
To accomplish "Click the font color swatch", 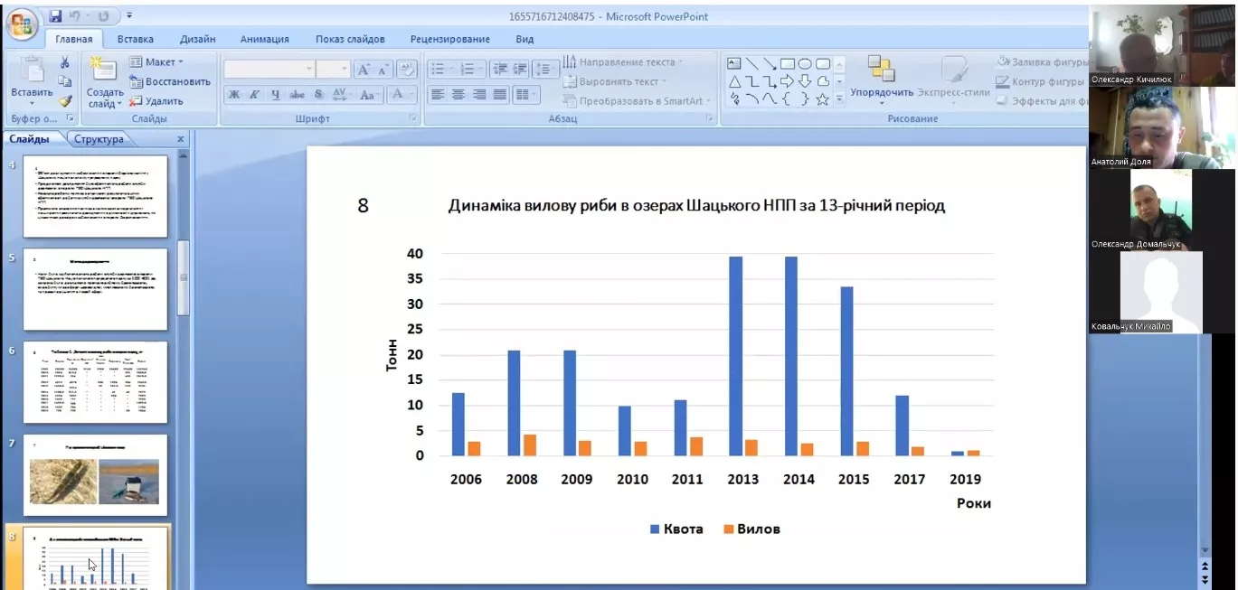I will [400, 94].
